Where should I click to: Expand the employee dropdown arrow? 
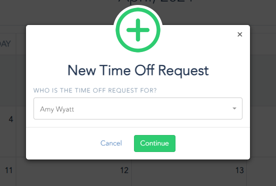click(234, 108)
